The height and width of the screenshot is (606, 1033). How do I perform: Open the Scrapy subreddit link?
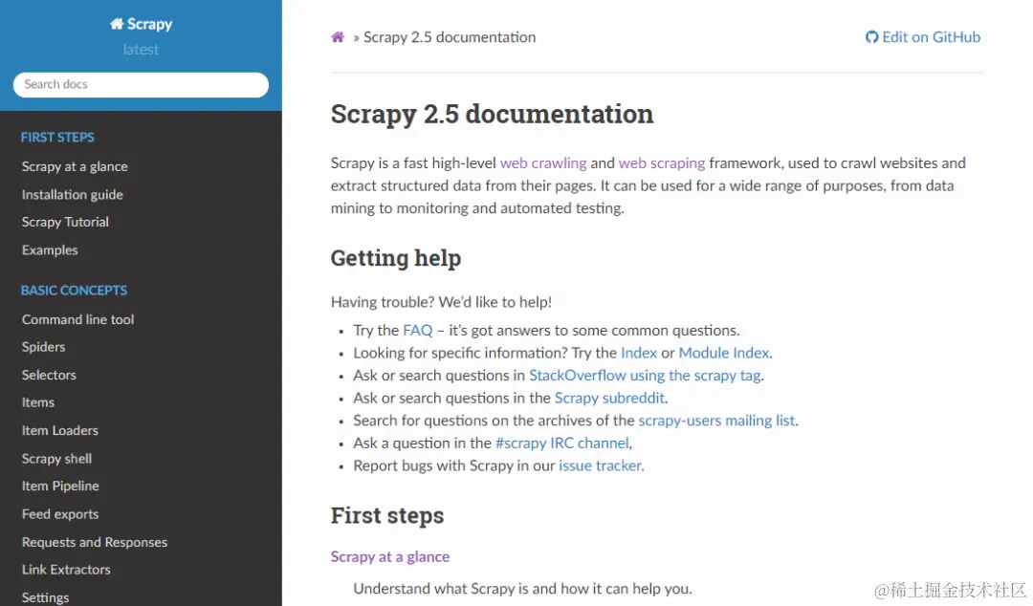pyautogui.click(x=609, y=398)
